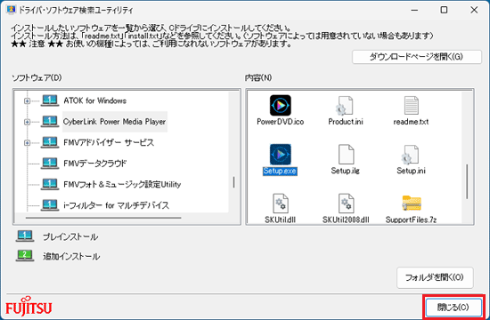
Task: Click the フォルダを開く(O) button
Action: tap(435, 277)
